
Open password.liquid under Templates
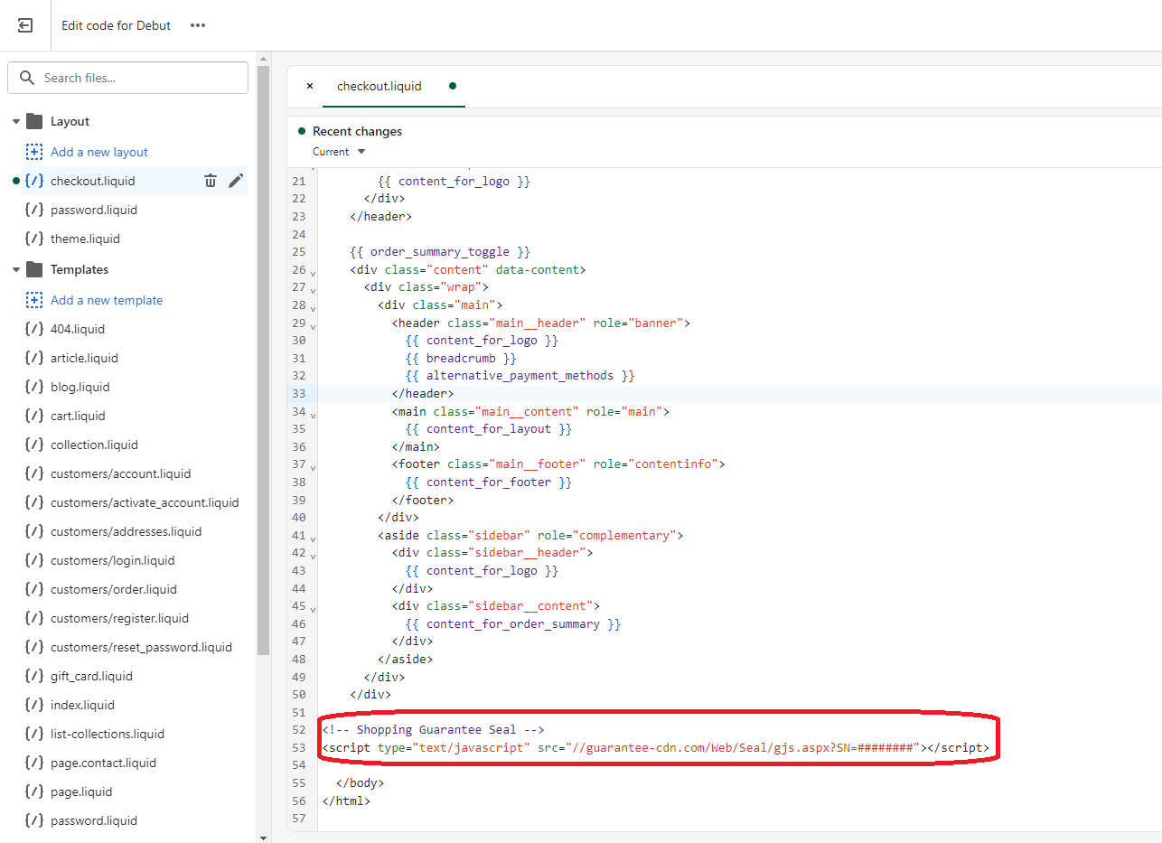(94, 820)
